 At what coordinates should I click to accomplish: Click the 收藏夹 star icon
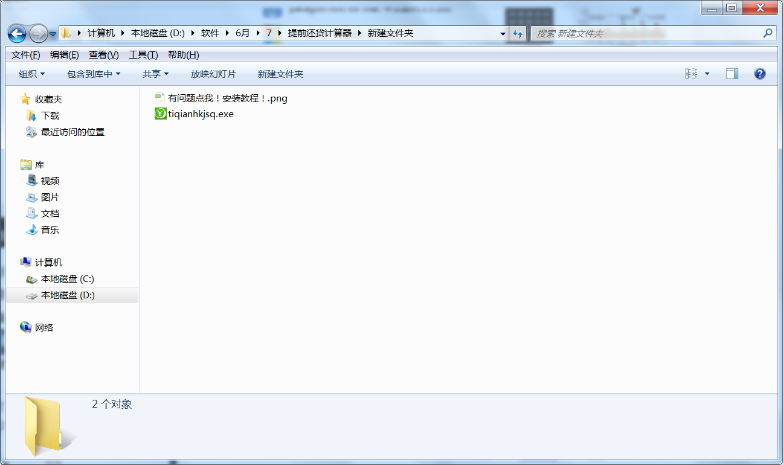coord(25,99)
